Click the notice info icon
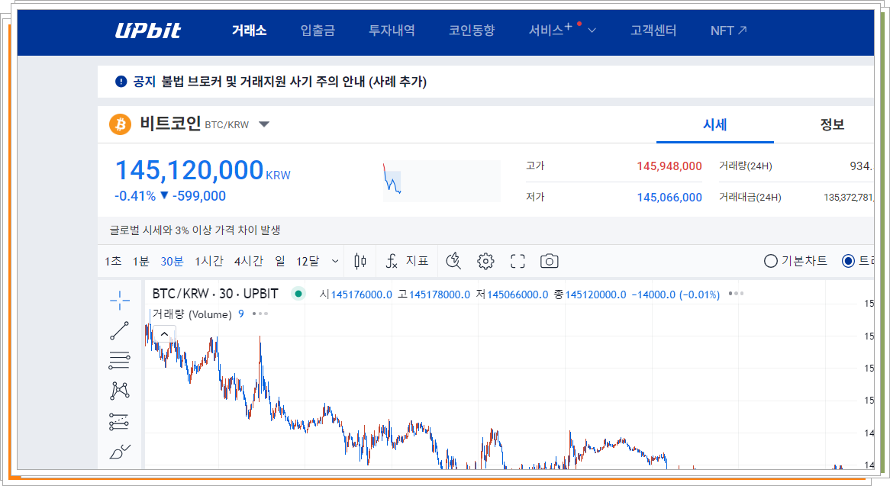This screenshot has width=890, height=486. [121, 82]
